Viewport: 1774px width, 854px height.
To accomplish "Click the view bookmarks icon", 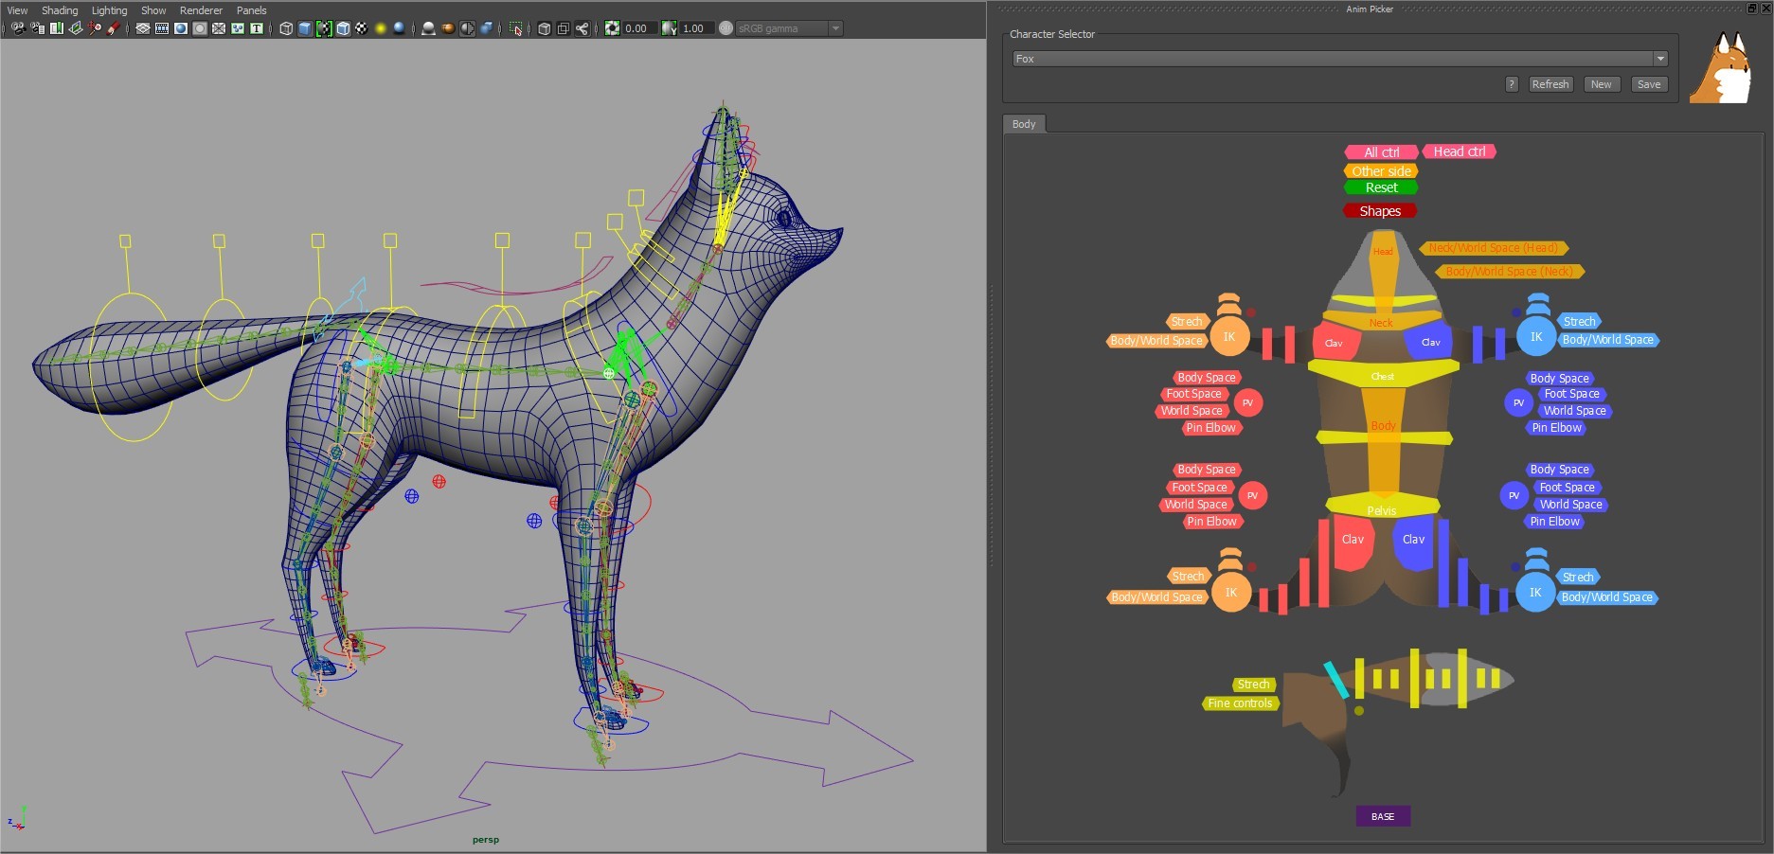I will pyautogui.click(x=54, y=28).
